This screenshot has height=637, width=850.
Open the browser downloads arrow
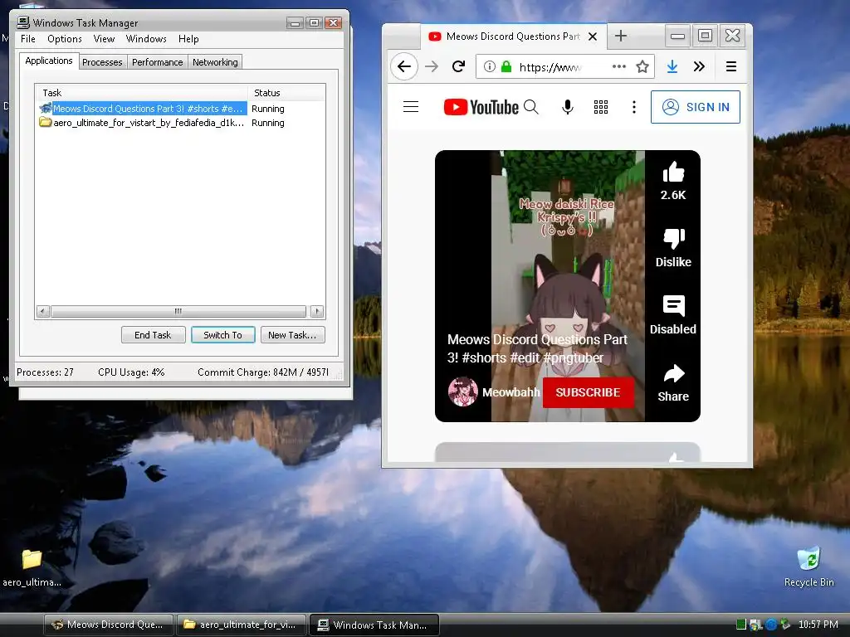pyautogui.click(x=672, y=66)
